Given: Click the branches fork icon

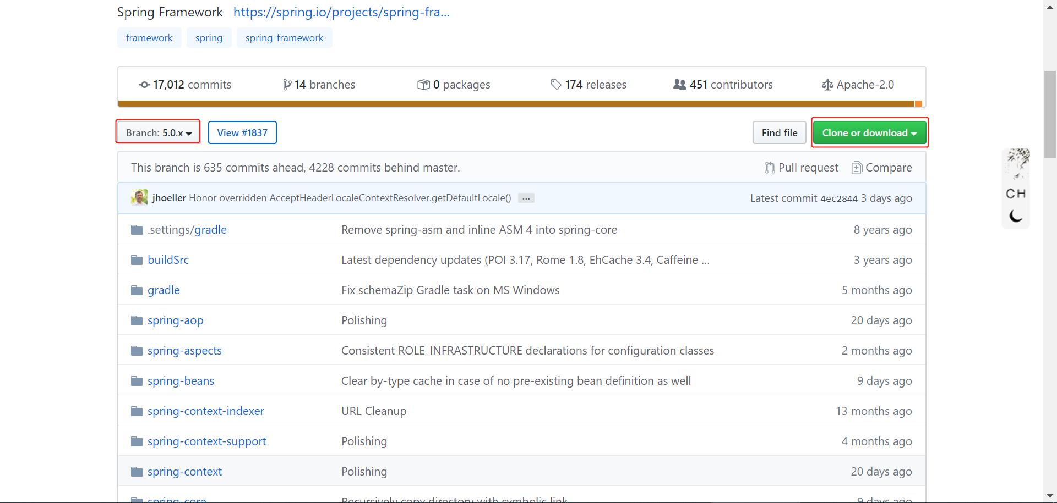Looking at the screenshot, I should pos(287,85).
